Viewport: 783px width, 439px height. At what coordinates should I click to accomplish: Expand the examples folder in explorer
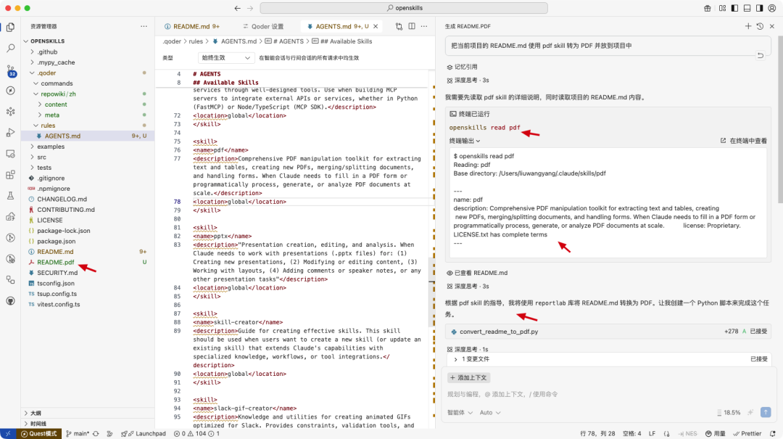click(51, 147)
